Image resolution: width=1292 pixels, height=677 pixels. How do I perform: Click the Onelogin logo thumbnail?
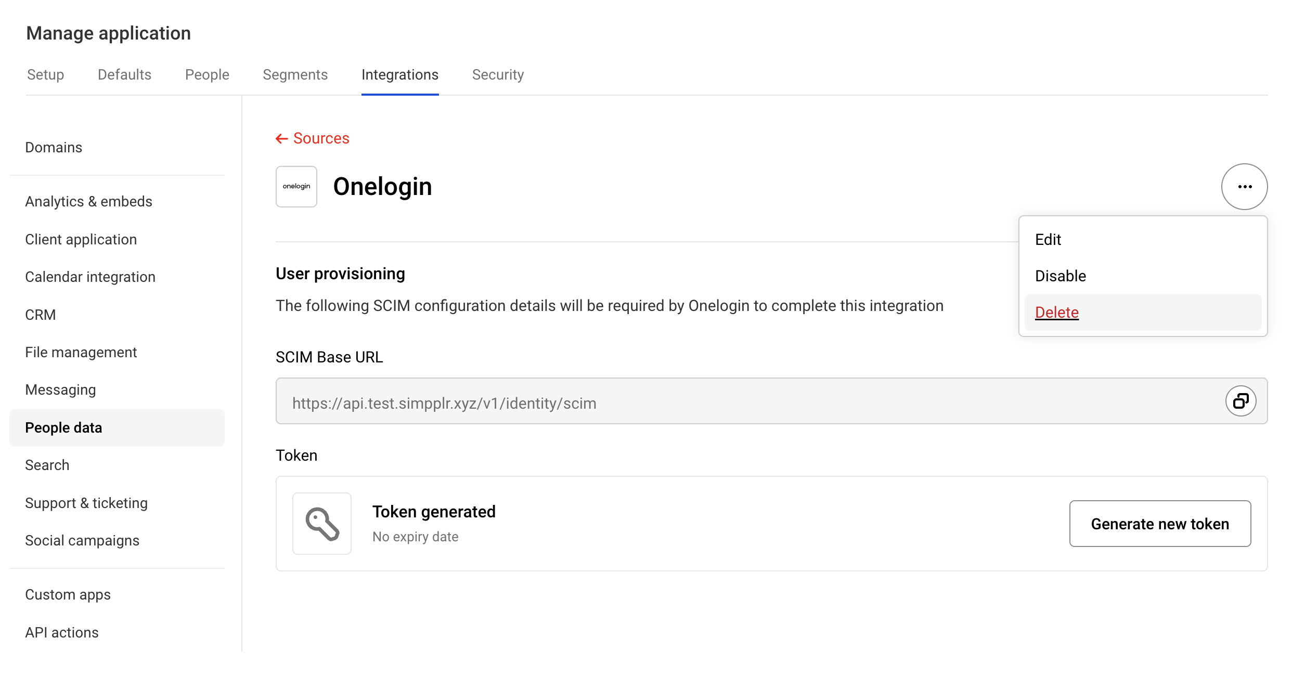coord(296,187)
